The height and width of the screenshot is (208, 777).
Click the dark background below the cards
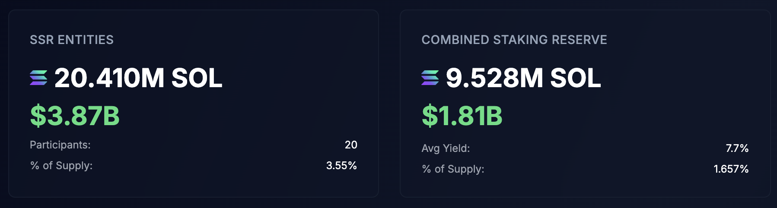tap(389, 203)
